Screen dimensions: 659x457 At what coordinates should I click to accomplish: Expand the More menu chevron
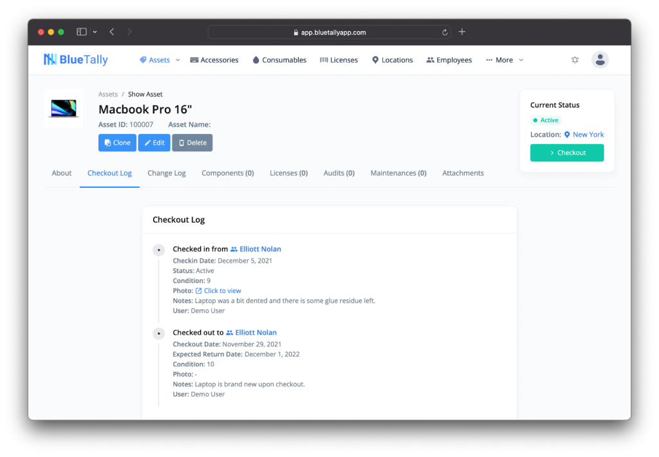click(x=521, y=60)
